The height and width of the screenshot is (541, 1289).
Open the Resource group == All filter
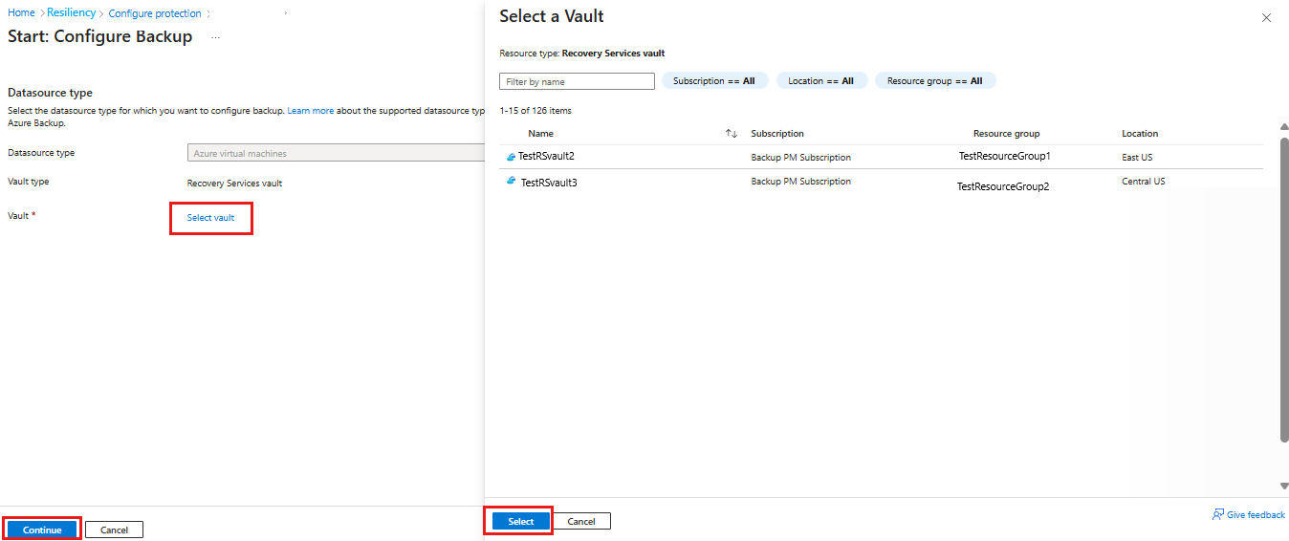tap(934, 81)
